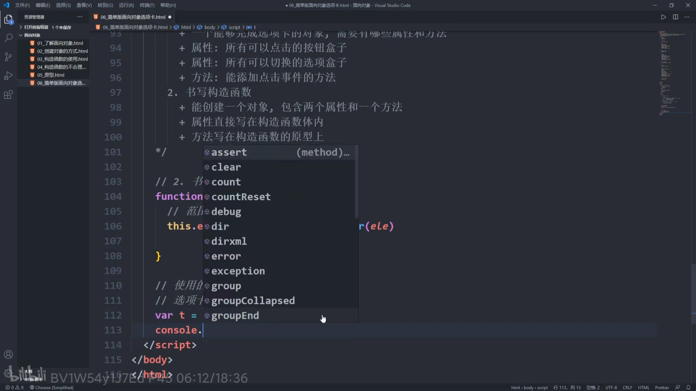Image resolution: width=696 pixels, height=391 pixels.
Task: Select the 06_简单版面向对象选项卡.html editor tab
Action: coord(133,17)
